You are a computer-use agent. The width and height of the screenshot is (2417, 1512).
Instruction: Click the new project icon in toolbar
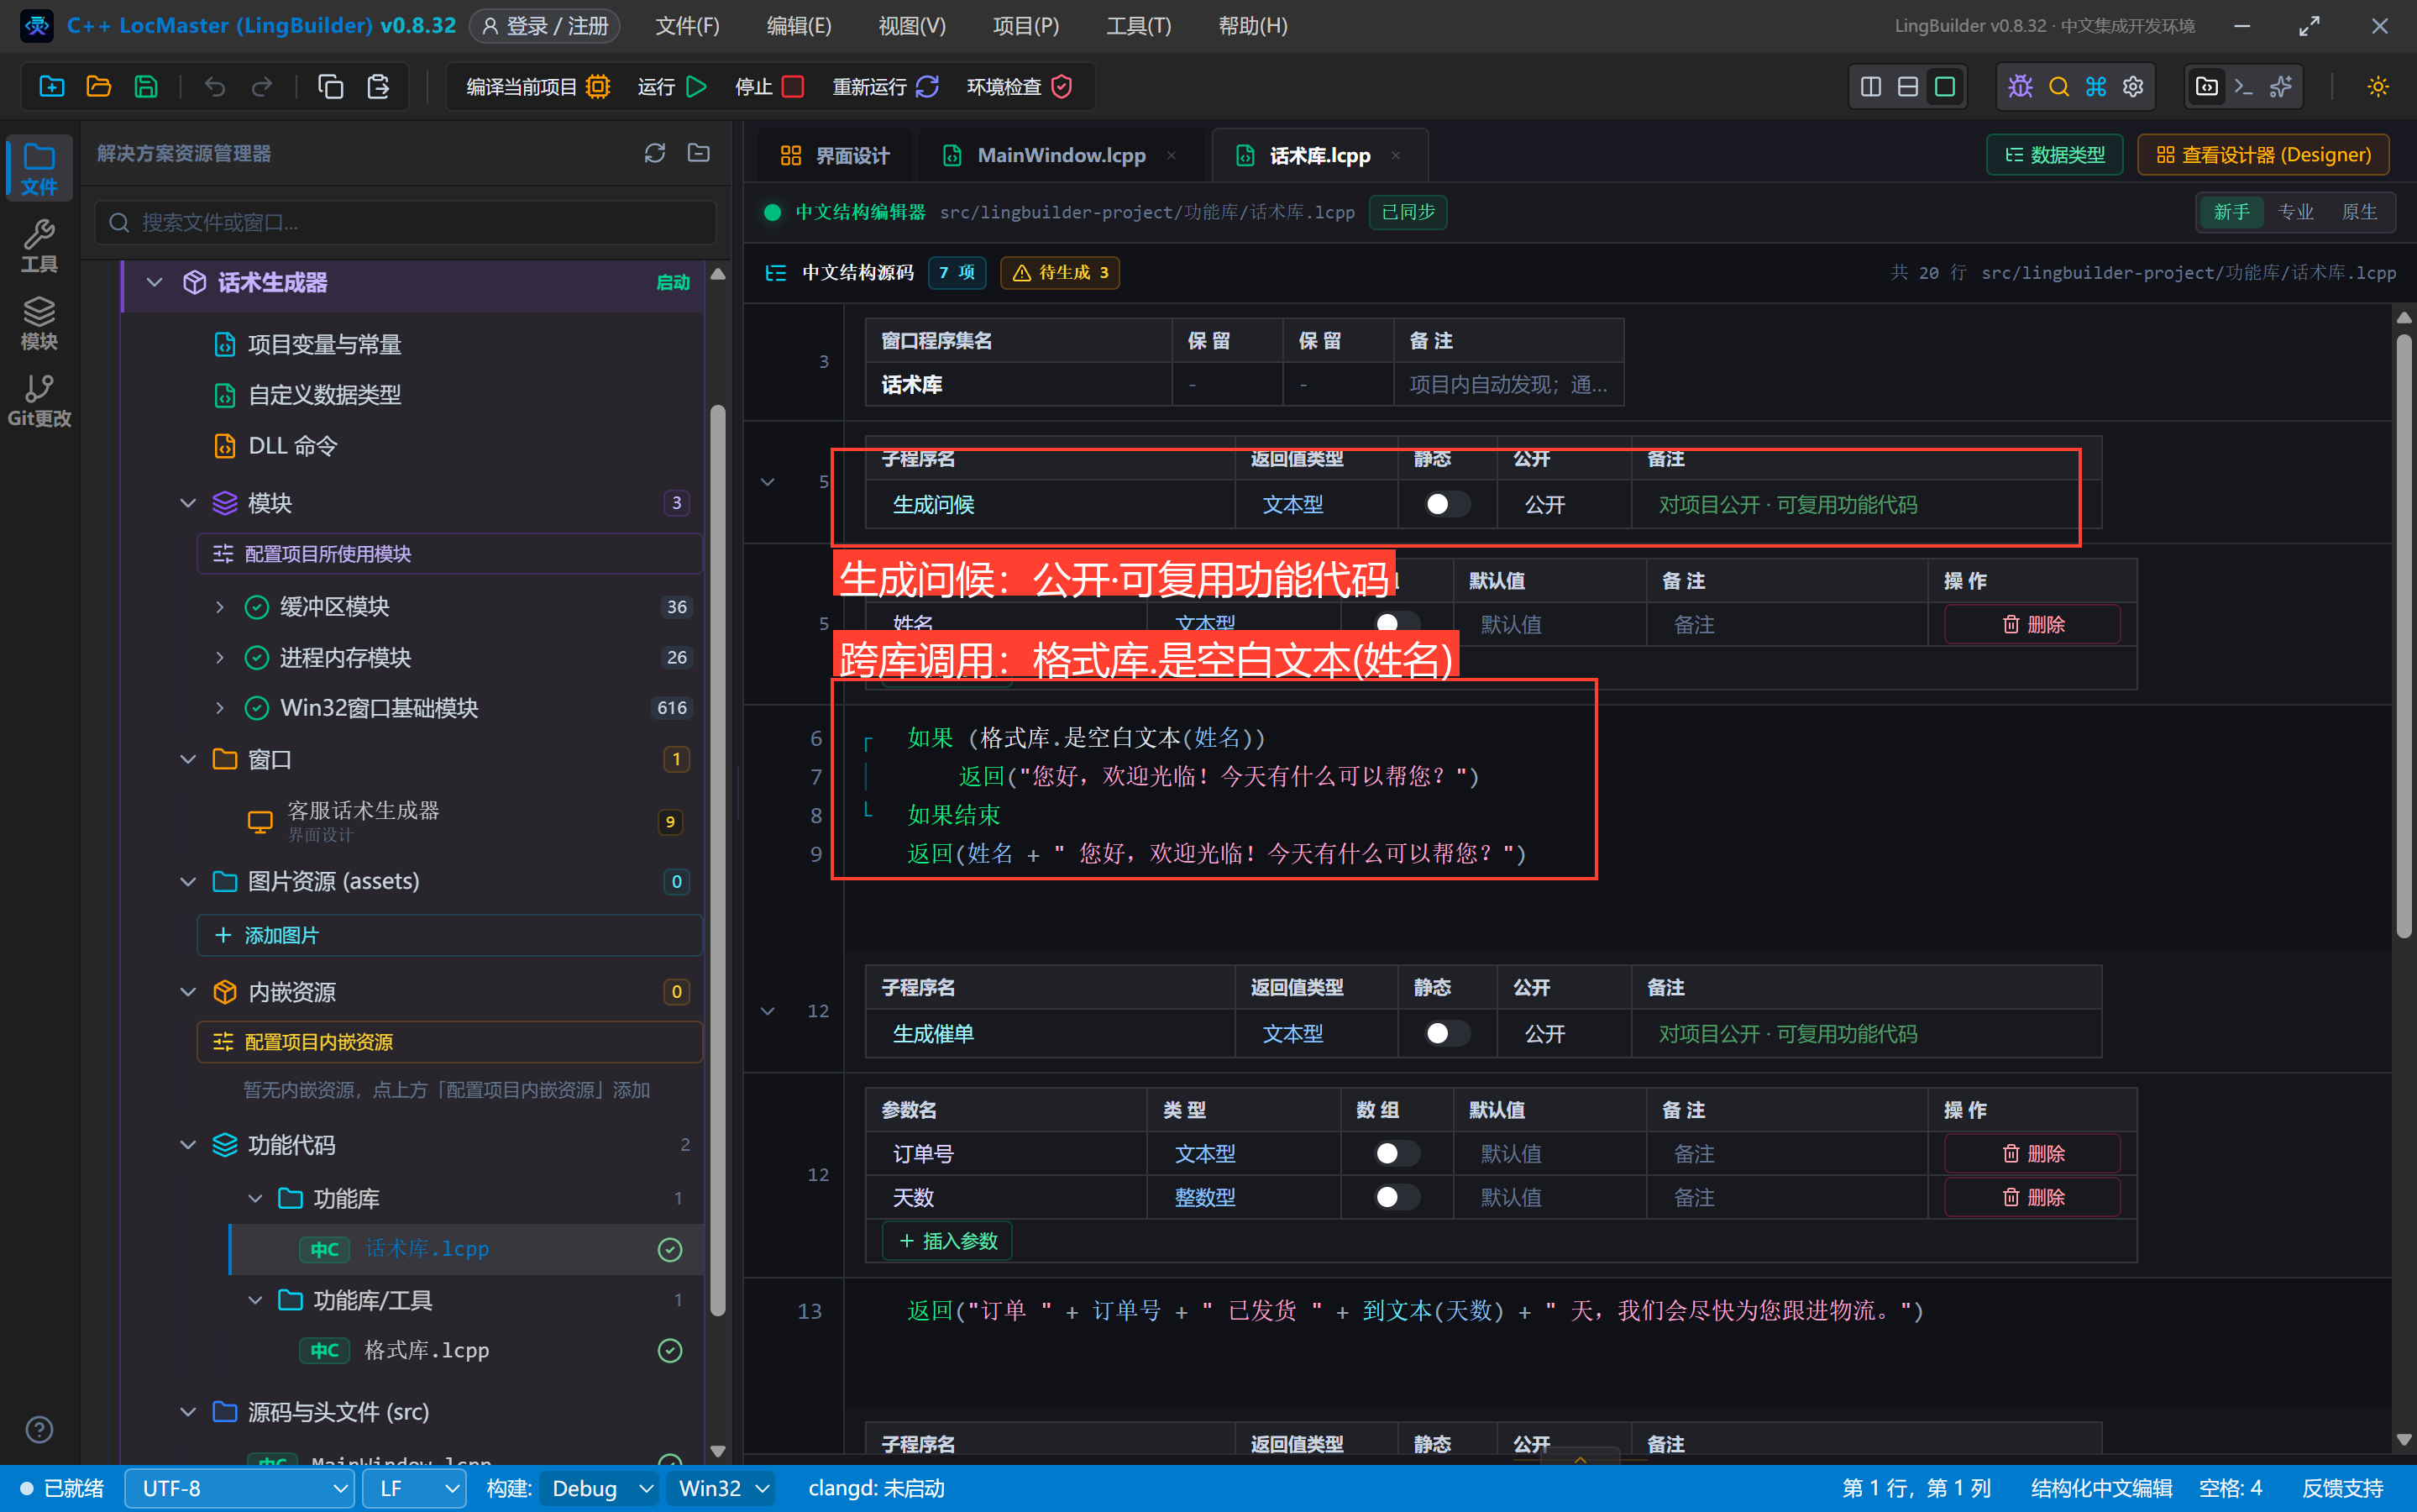coord(52,87)
